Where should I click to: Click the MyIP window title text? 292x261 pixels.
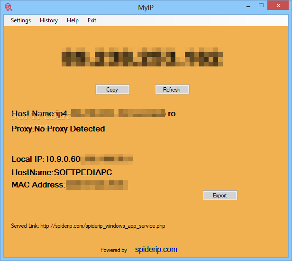click(x=146, y=8)
